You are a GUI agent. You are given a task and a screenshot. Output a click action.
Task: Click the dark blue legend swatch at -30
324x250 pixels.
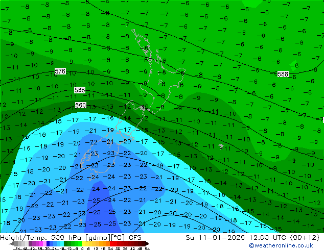click(x=48, y=243)
